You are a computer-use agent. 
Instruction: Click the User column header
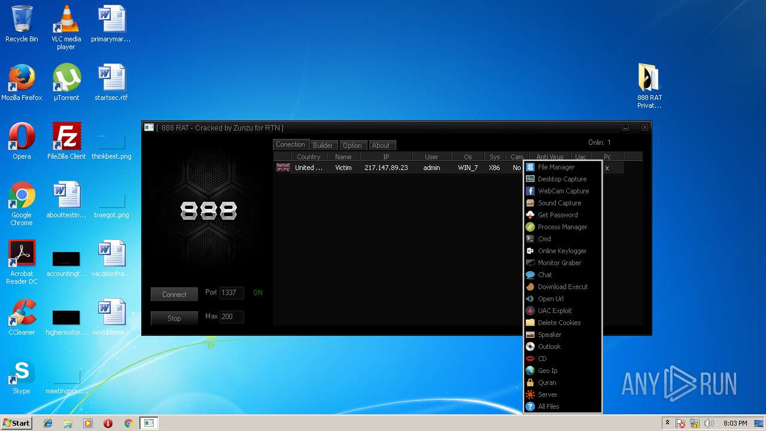(431, 157)
